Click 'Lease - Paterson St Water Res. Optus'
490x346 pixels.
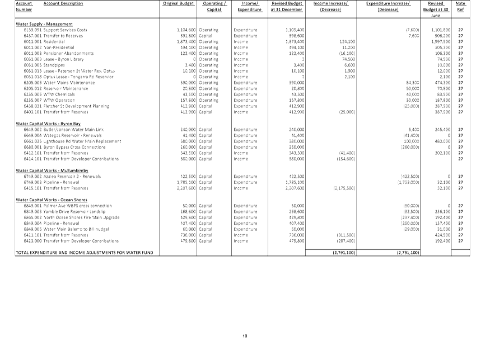[79, 71]
